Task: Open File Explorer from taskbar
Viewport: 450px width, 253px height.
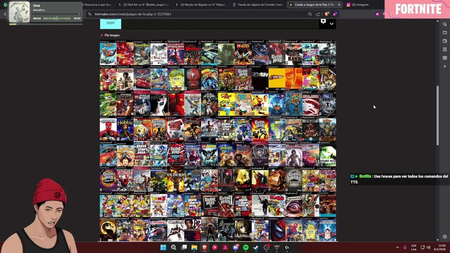Action: (x=194, y=247)
